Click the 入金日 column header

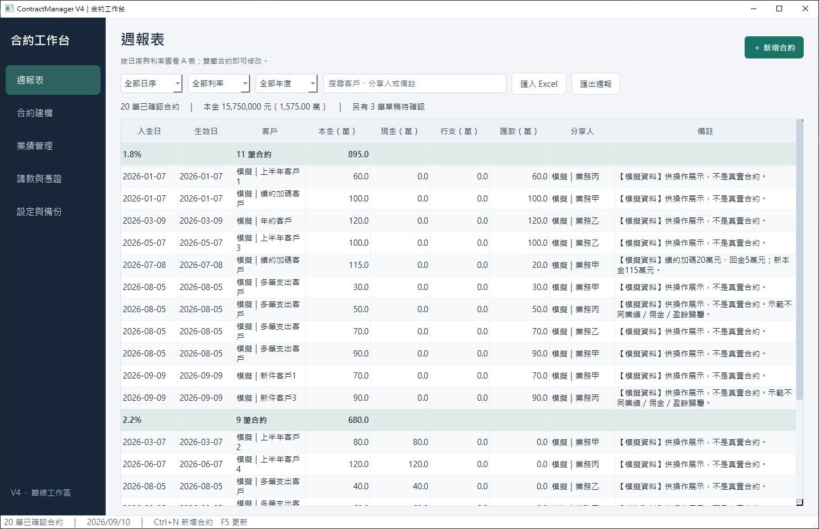(x=149, y=131)
